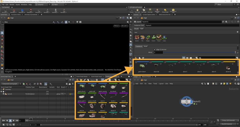Screen dimensions: 240x127
Task: Click the Instancer Path field
Action: click(192, 25)
